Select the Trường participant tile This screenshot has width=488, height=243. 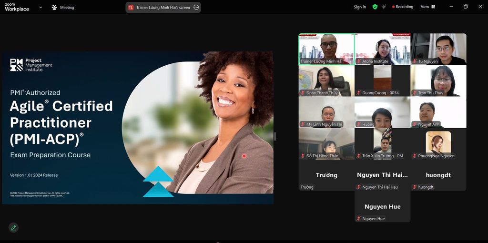(x=326, y=175)
